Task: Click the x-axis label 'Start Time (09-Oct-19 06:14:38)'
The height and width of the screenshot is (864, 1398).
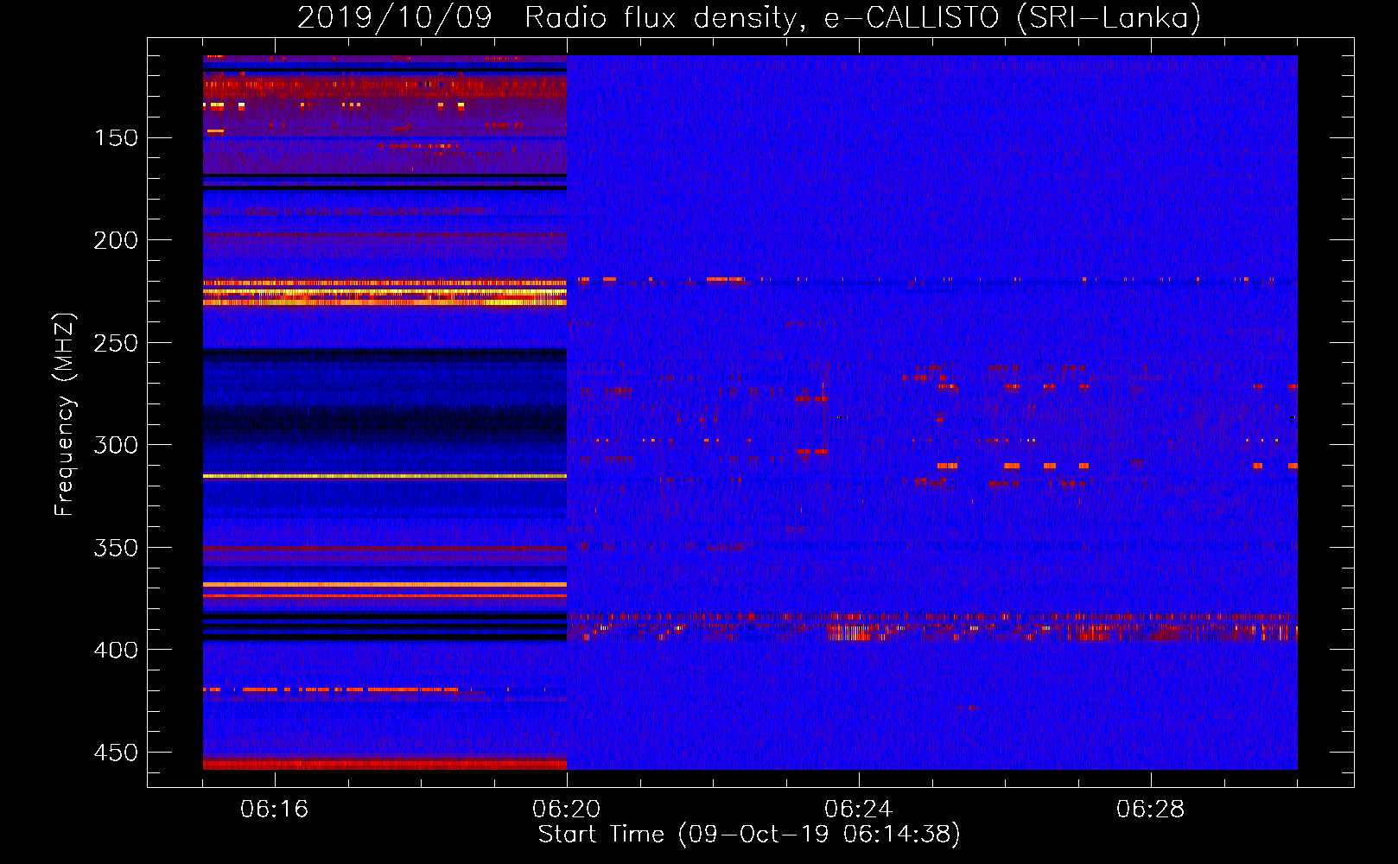Action: click(749, 835)
